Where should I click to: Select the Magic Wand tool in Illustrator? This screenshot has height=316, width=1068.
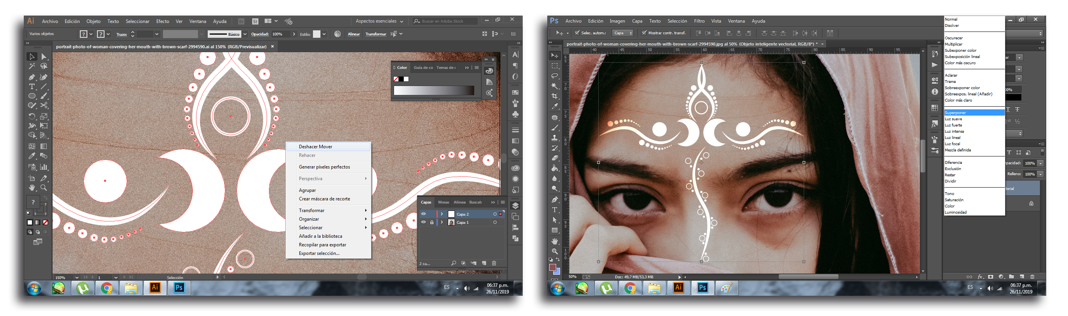[32, 66]
